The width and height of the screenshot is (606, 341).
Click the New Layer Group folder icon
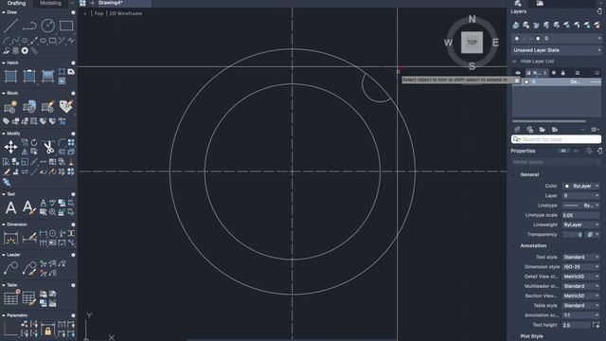point(543,129)
